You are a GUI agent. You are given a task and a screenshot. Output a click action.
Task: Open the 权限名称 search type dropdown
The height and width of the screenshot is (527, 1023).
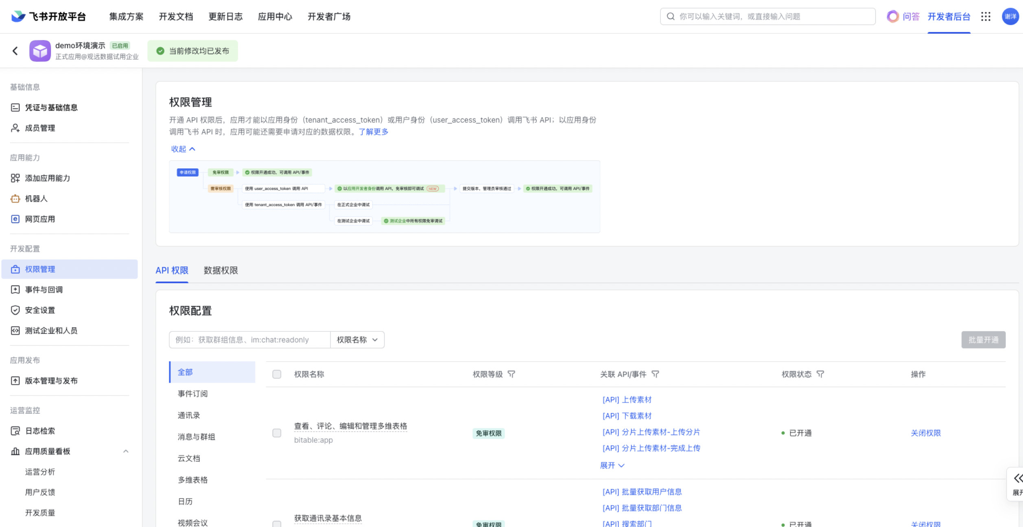point(357,340)
